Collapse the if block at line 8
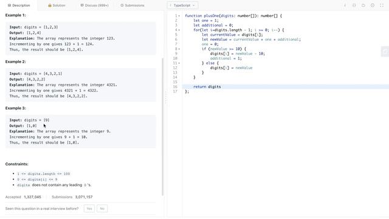Viewport: 389px width, 219px height. tap(179, 49)
